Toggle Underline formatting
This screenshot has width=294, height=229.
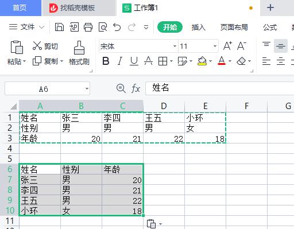pos(134,61)
